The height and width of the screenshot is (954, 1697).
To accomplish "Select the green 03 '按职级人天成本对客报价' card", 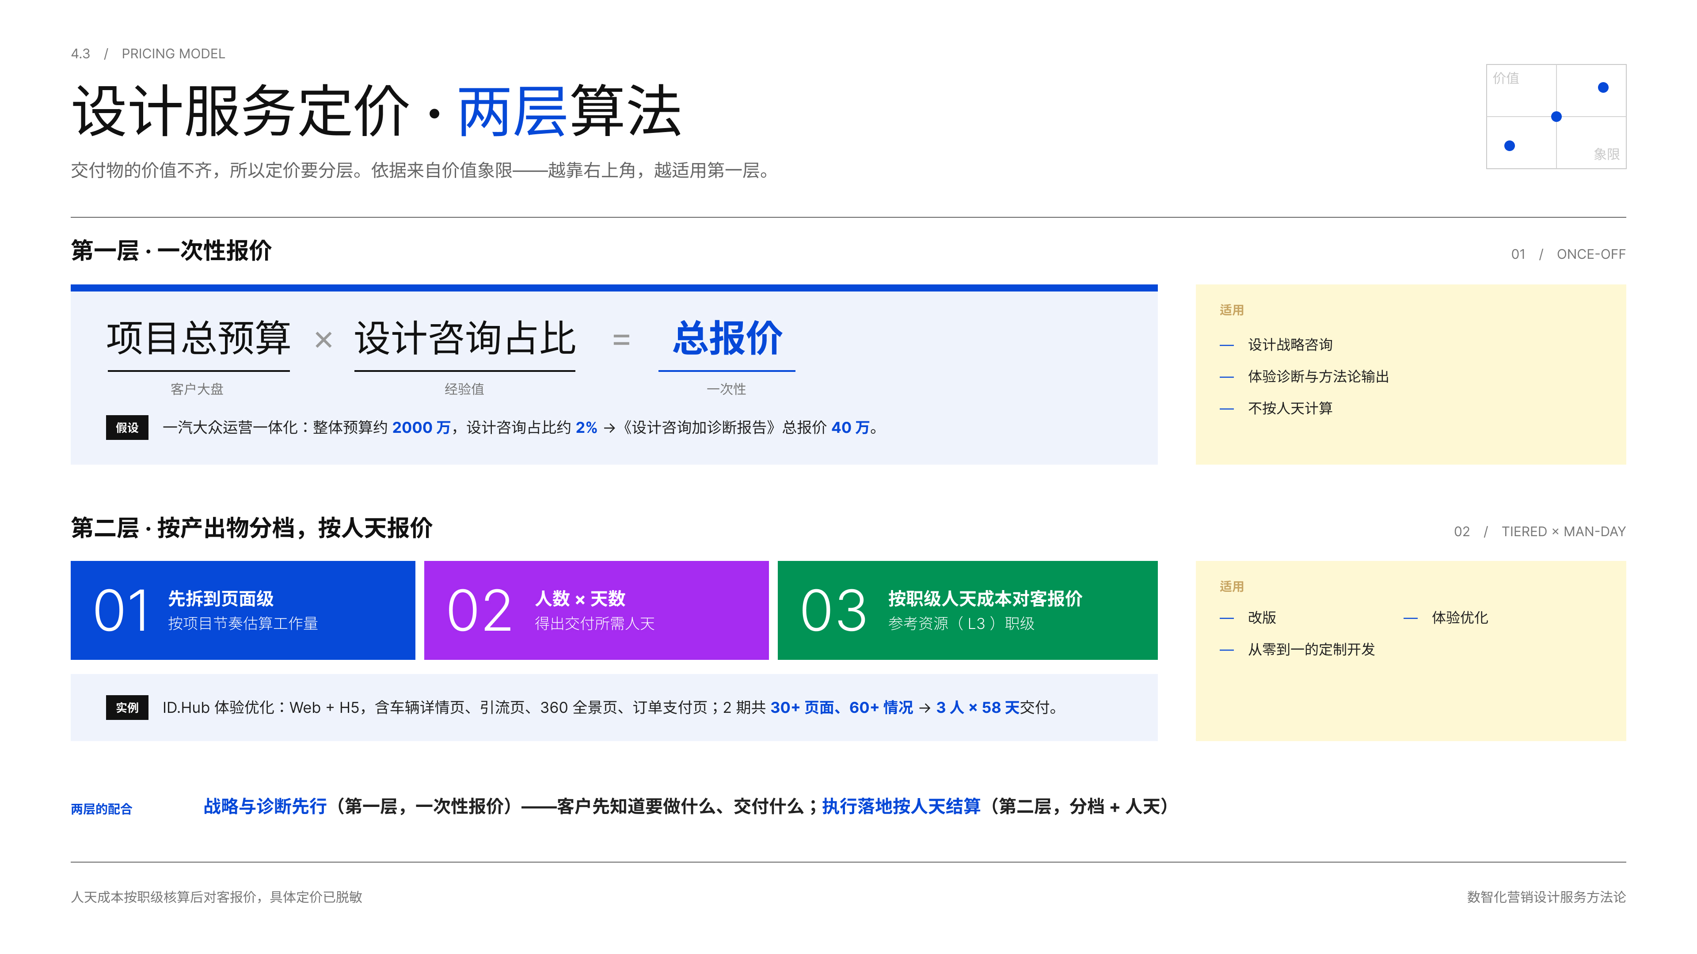I will click(967, 610).
